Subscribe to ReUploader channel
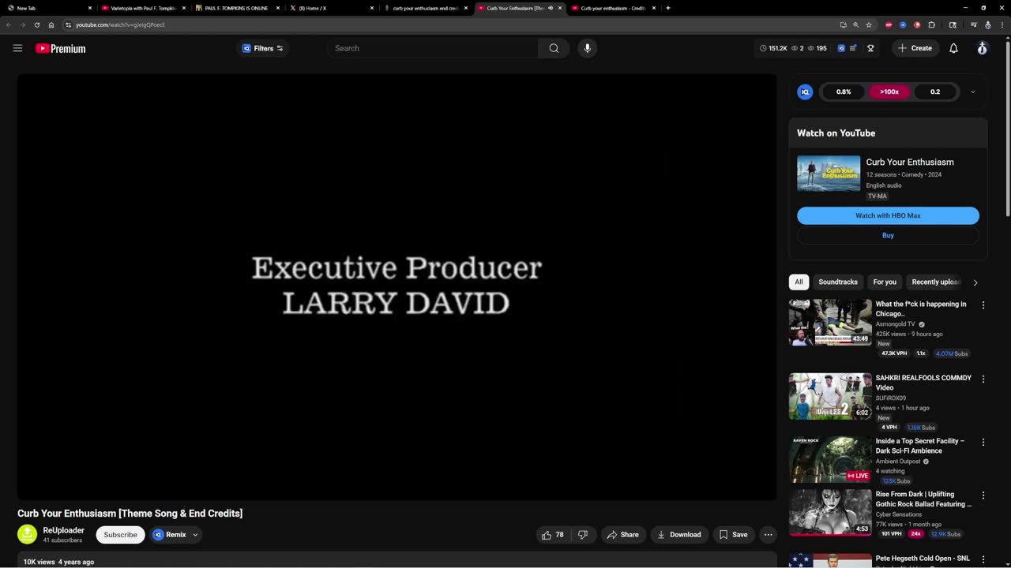This screenshot has height=568, width=1011. coord(120,535)
